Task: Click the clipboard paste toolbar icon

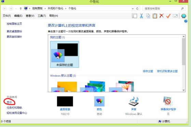Action: click(155, 16)
